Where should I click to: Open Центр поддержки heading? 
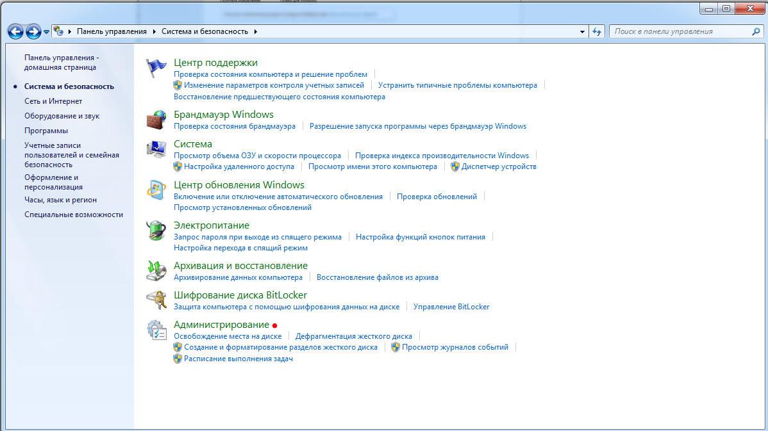click(x=215, y=63)
